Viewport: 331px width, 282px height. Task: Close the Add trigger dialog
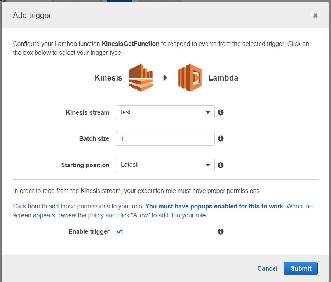(x=315, y=15)
